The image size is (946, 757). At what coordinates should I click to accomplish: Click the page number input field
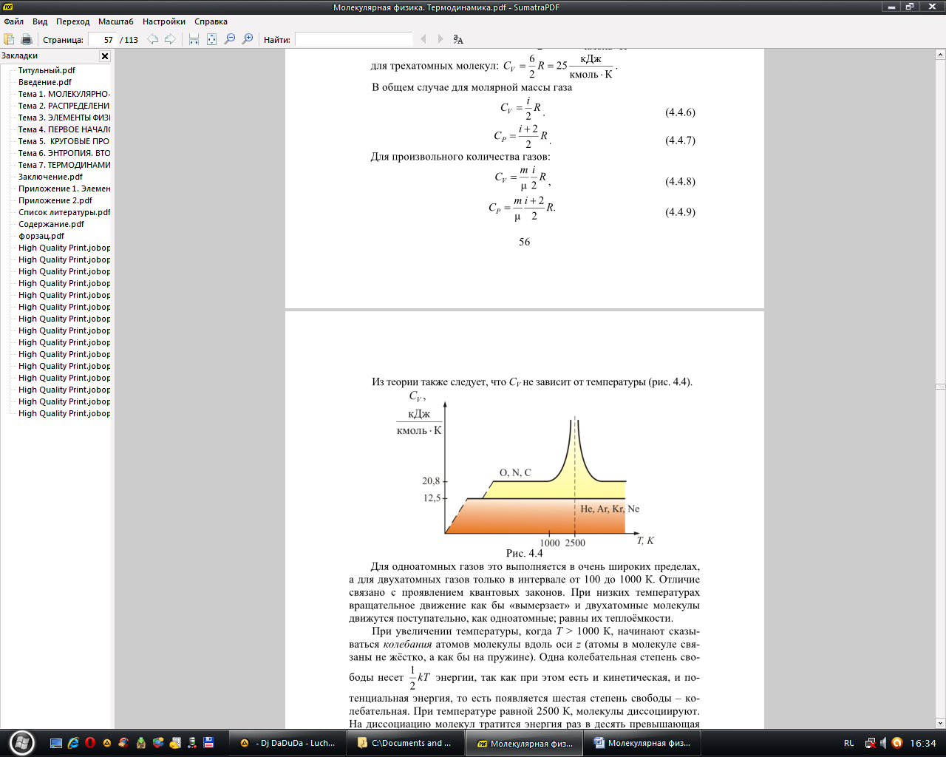pos(102,40)
